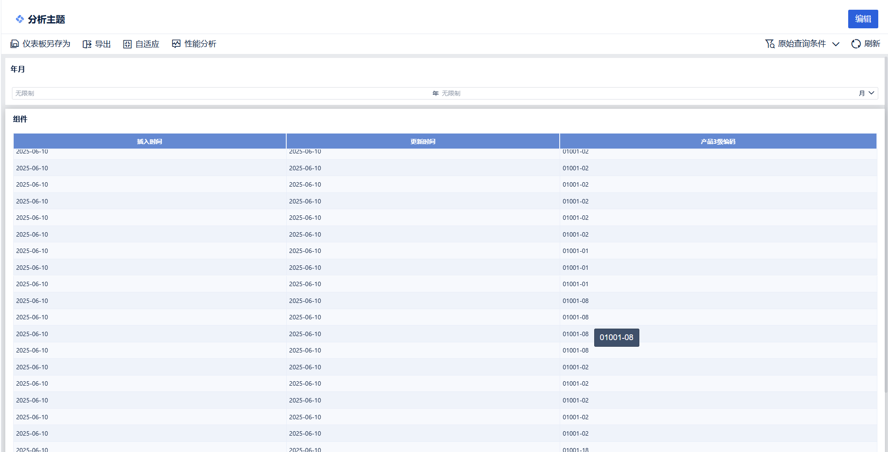Click the 原始查询条件 filter icon
The width and height of the screenshot is (888, 452).
(770, 44)
